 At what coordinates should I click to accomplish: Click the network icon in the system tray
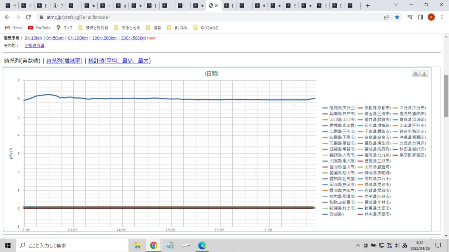[x=381, y=245]
